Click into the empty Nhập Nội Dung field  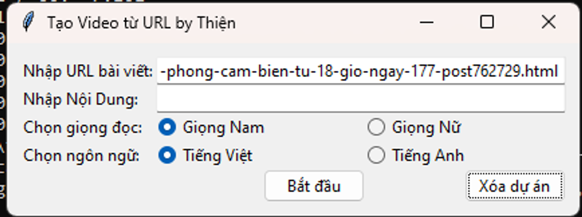pyautogui.click(x=360, y=100)
